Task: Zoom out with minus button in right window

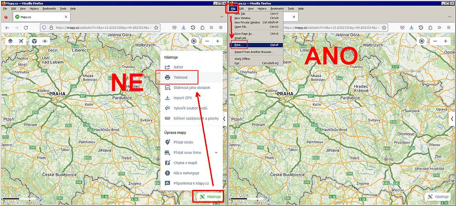Action: (435, 41)
